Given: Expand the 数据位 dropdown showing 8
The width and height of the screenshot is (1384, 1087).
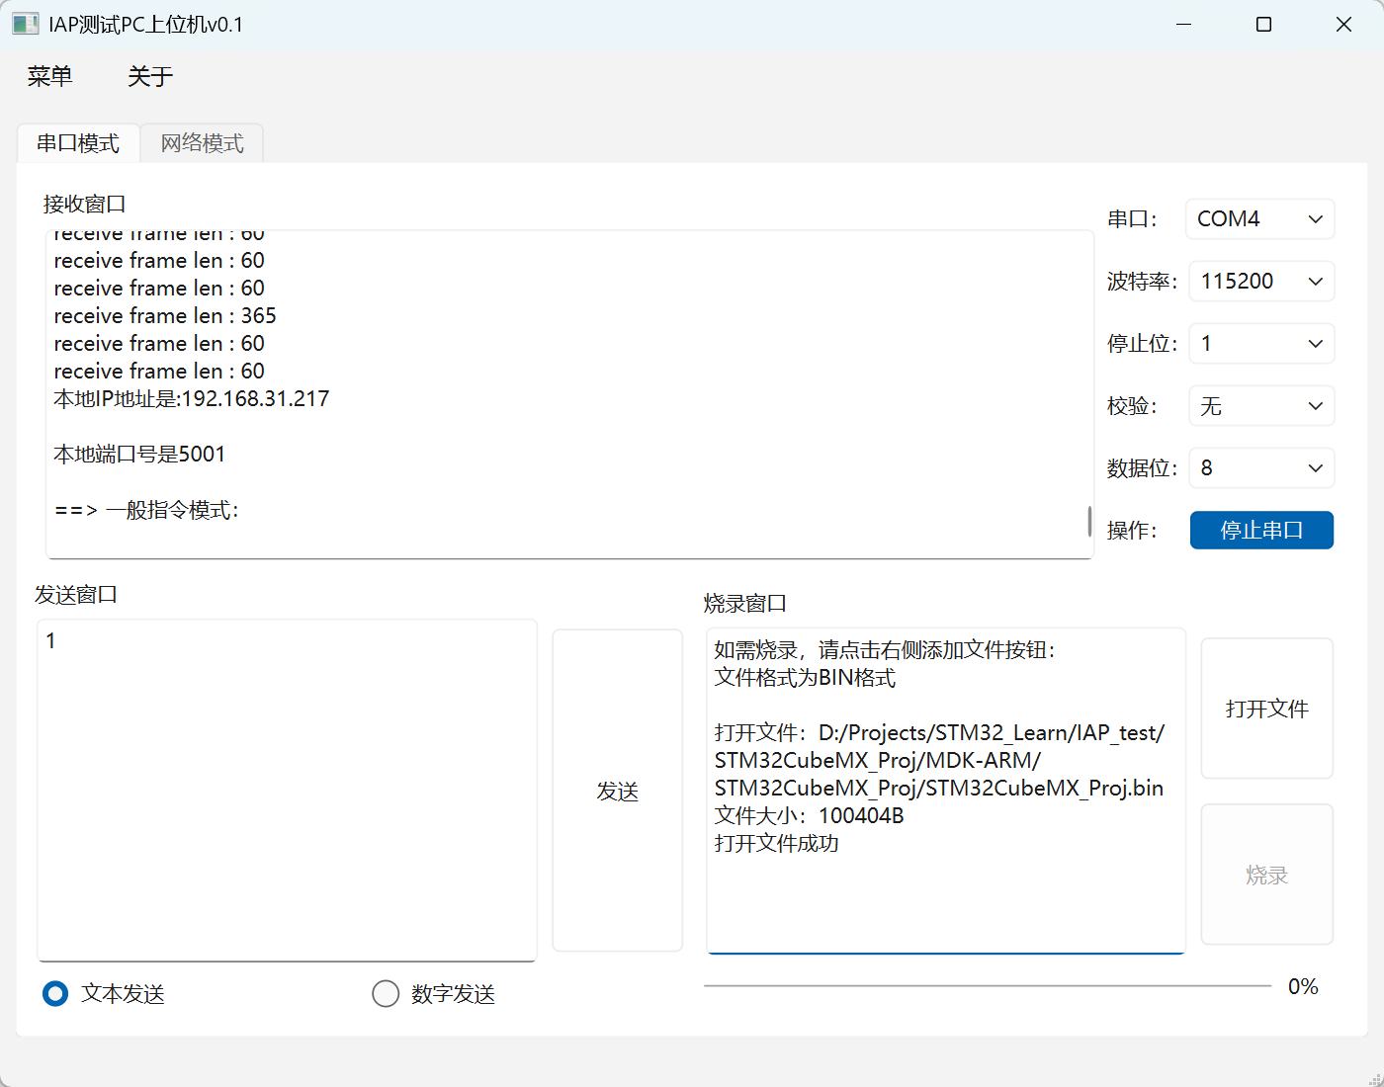Looking at the screenshot, I should pyautogui.click(x=1261, y=468).
